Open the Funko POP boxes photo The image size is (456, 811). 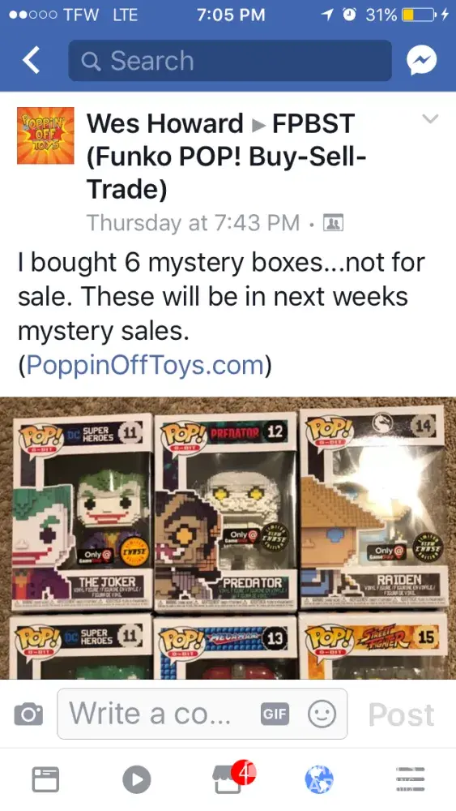[x=228, y=538]
